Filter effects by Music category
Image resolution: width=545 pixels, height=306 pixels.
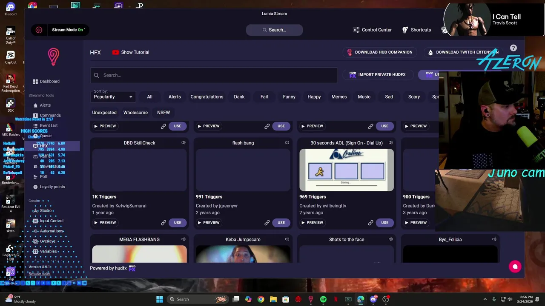364,96
